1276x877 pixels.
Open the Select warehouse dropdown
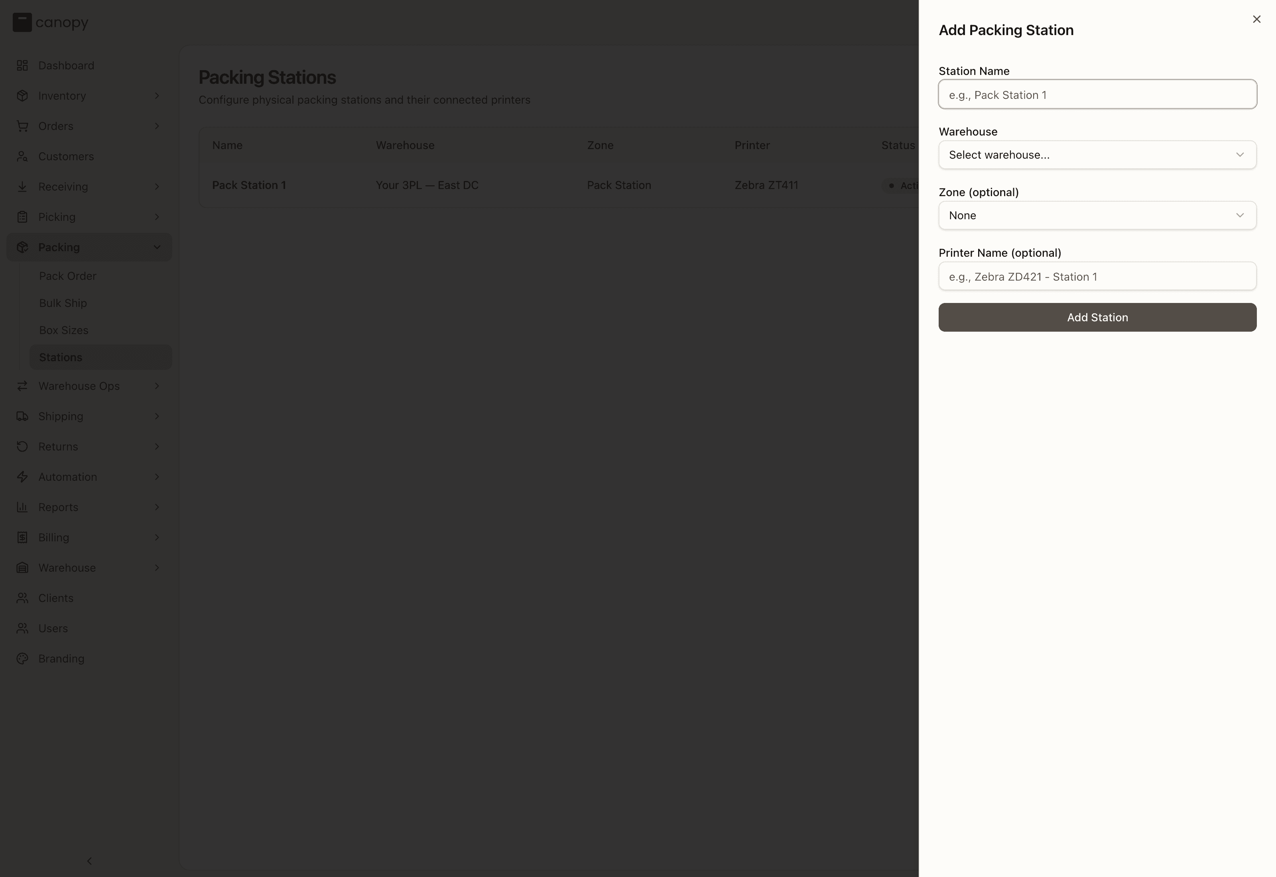point(1097,155)
